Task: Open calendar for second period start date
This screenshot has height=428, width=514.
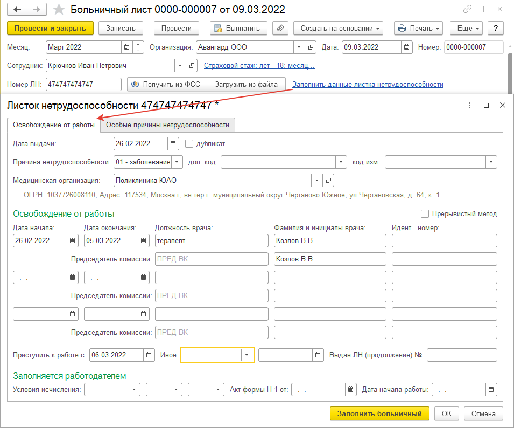Action: [73, 278]
